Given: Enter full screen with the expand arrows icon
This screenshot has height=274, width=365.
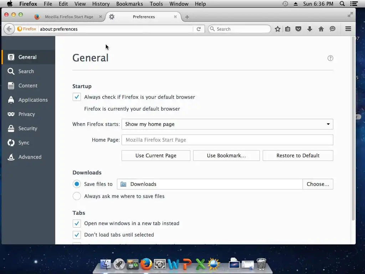Looking at the screenshot, I should click(x=350, y=15).
